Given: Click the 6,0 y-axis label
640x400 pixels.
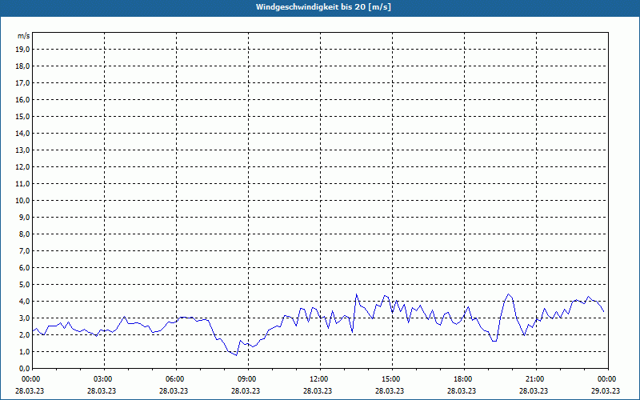Looking at the screenshot, I should pos(24,267).
